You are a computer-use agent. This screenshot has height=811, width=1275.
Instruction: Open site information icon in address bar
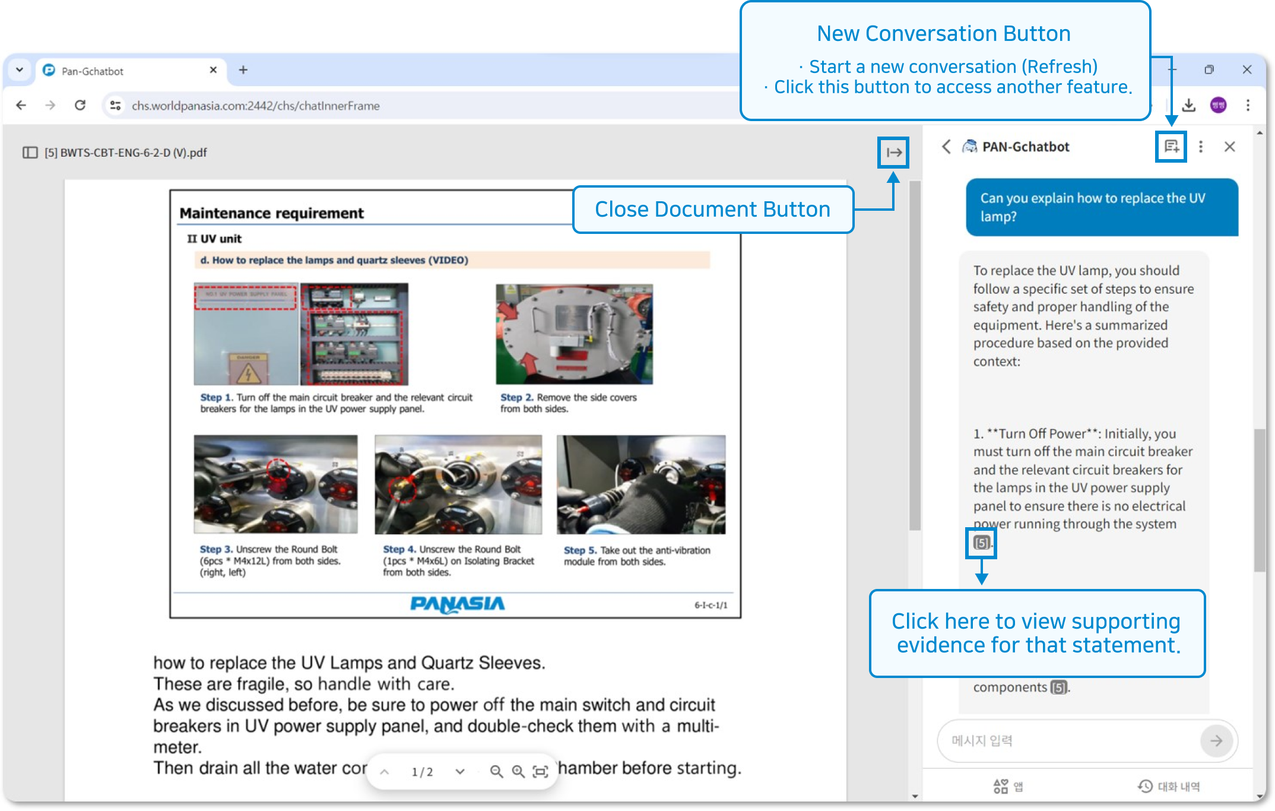115,106
